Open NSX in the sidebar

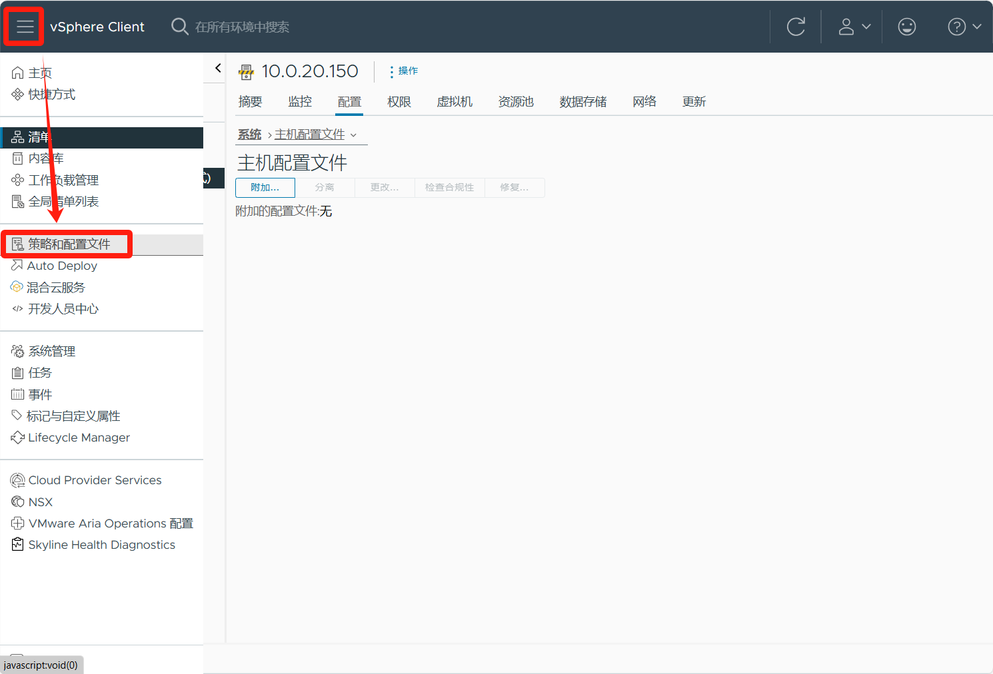(40, 502)
